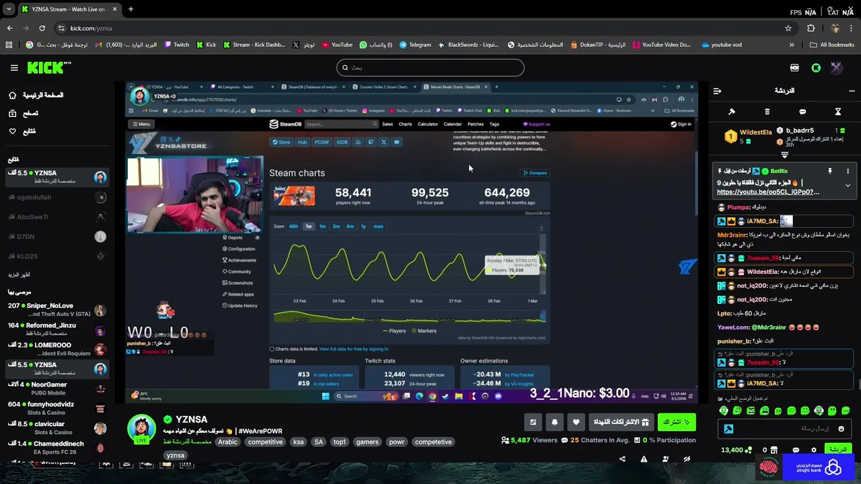Click the share icon below viewer stats
Viewport: 861px width, 484px height.
622,459
